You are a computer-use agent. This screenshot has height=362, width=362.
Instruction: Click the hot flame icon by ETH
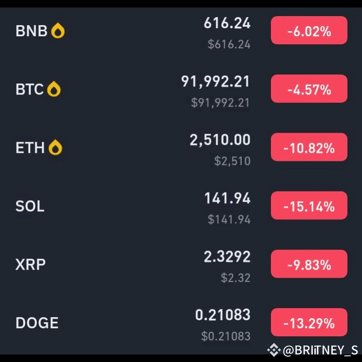tap(55, 147)
